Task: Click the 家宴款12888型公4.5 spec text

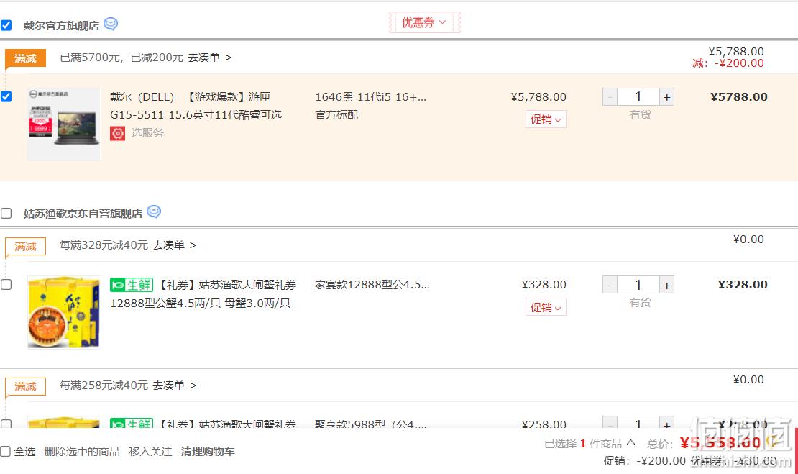Action: 372,285
